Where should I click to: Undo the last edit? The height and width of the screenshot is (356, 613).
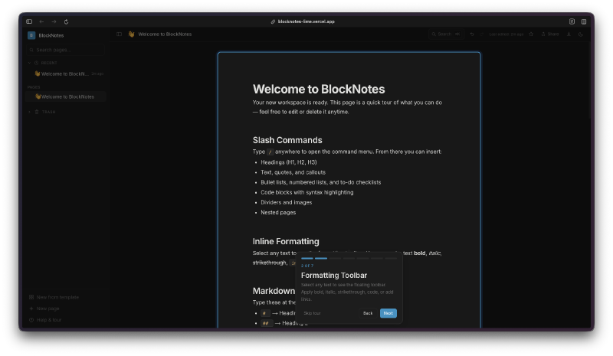tap(472, 34)
